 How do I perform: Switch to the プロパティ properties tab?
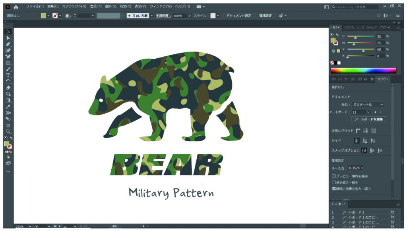[x=383, y=79]
